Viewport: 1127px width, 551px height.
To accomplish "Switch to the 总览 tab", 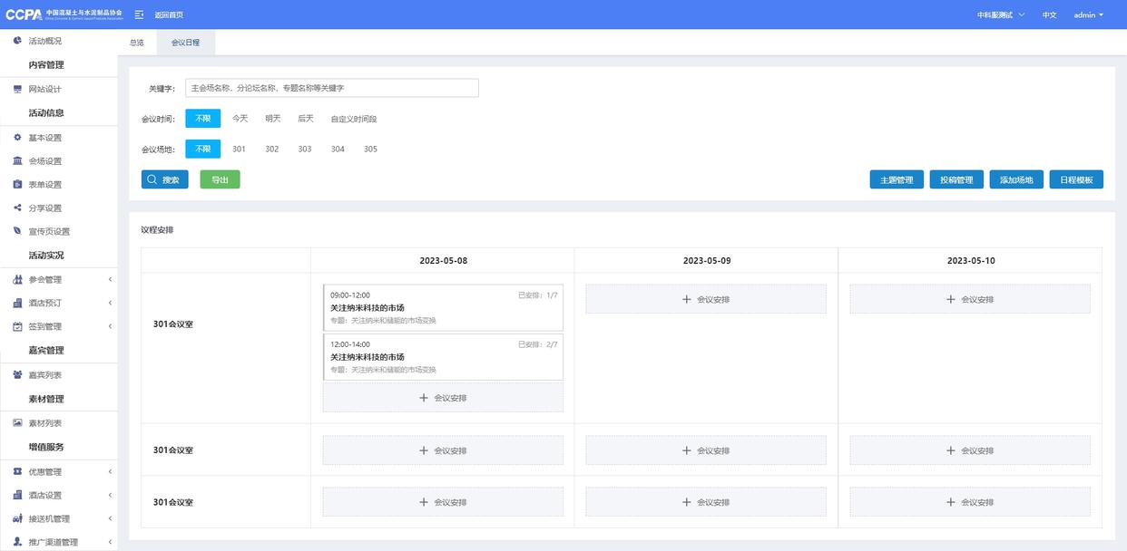I will click(x=136, y=43).
